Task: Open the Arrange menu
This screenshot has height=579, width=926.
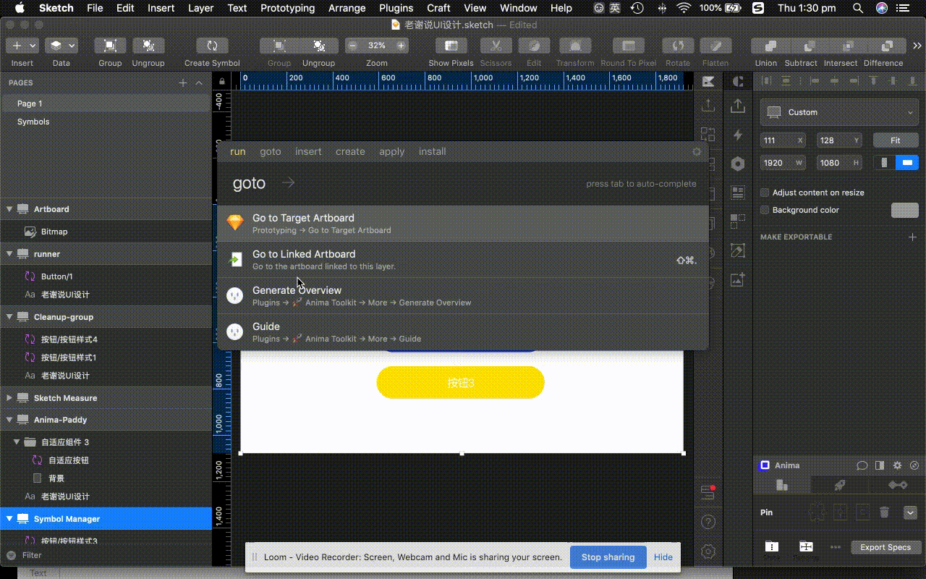Action: tap(347, 8)
